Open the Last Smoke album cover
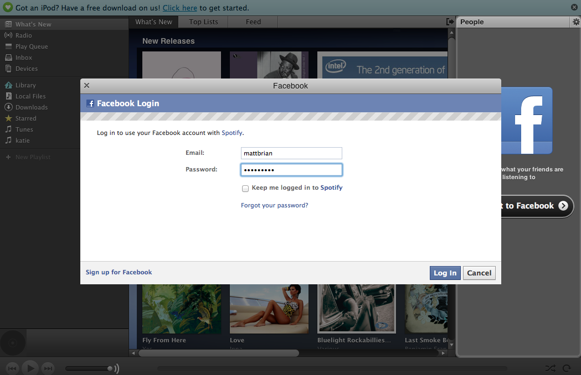Viewport: 581px width, 375px height. pyautogui.click(x=426, y=309)
